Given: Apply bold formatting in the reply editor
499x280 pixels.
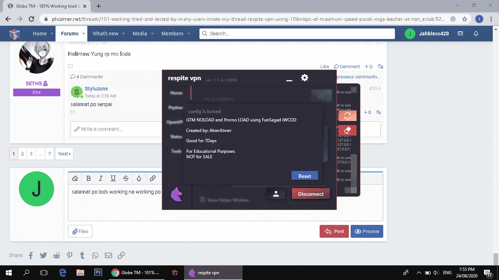Looking at the screenshot, I should [x=88, y=178].
